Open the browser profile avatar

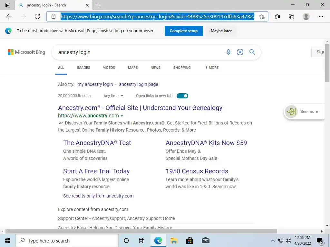[306, 16]
